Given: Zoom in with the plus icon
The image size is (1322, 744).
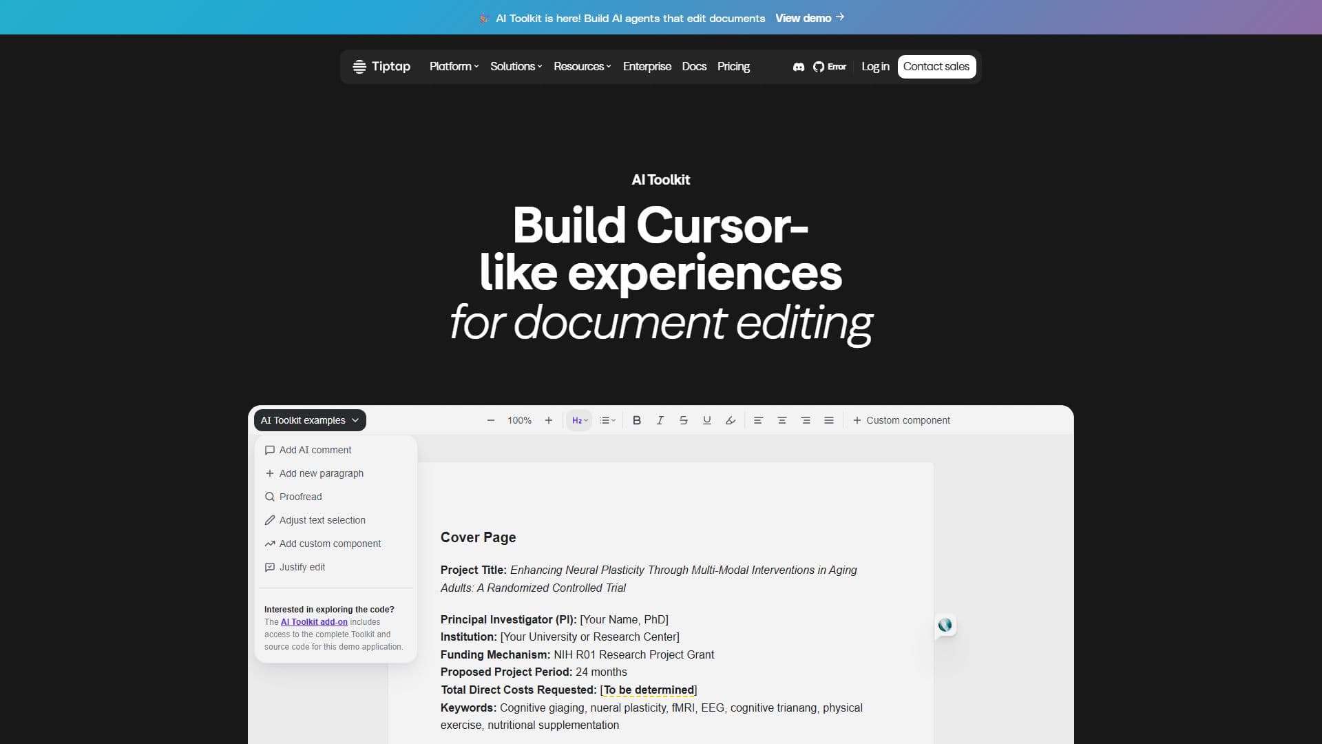Looking at the screenshot, I should click(548, 420).
